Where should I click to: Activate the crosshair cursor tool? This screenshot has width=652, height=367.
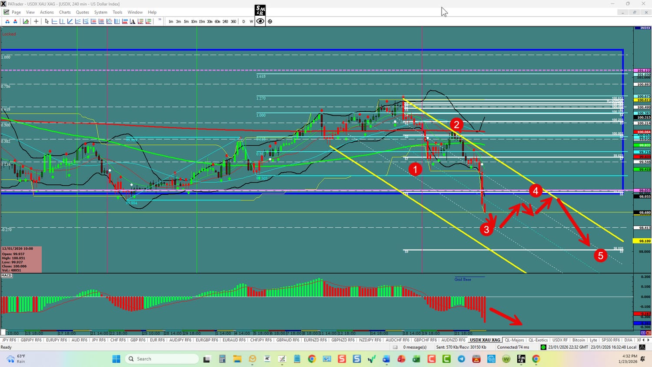36,21
